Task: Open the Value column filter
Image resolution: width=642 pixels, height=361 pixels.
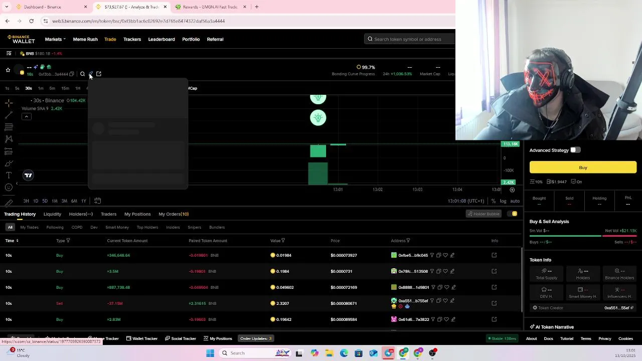Action: tap(283, 241)
